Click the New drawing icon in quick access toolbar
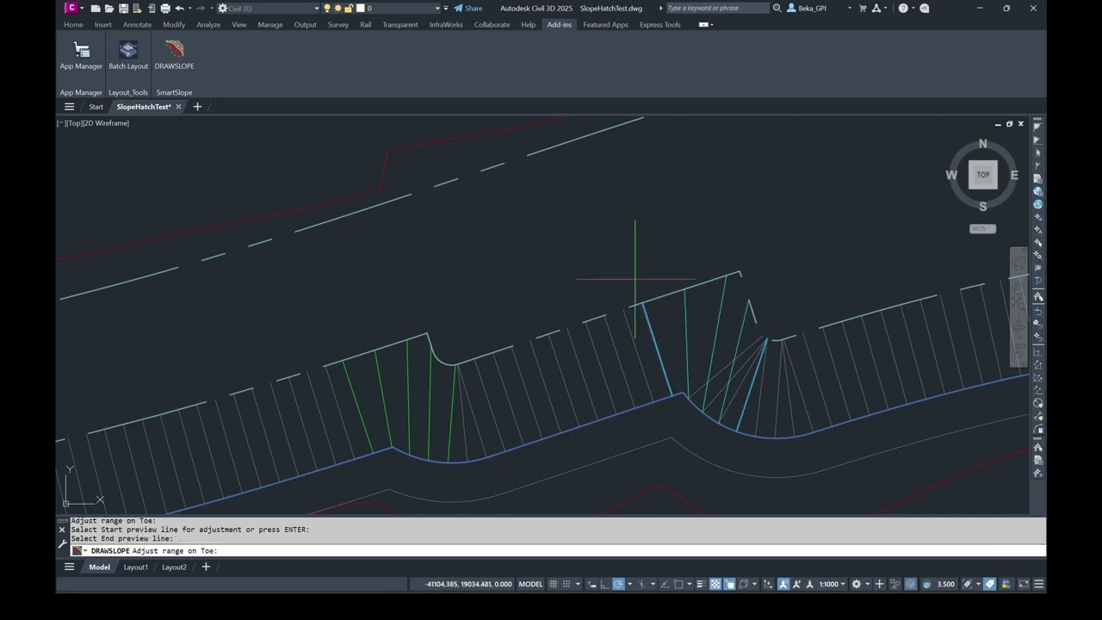The width and height of the screenshot is (1102, 620). click(x=96, y=9)
